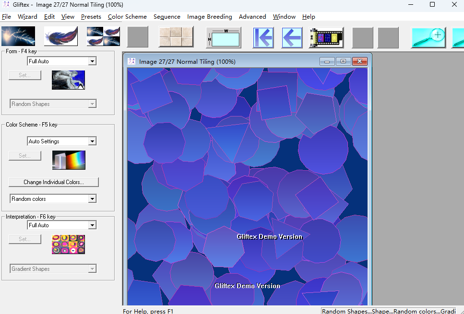Click the film strip toolbar icon

coord(326,37)
